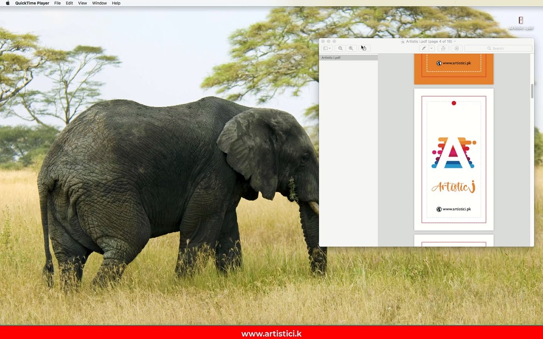Open the title dropdown chevron beside Artistic i.pdf
The height and width of the screenshot is (339, 543).
(x=455, y=41)
